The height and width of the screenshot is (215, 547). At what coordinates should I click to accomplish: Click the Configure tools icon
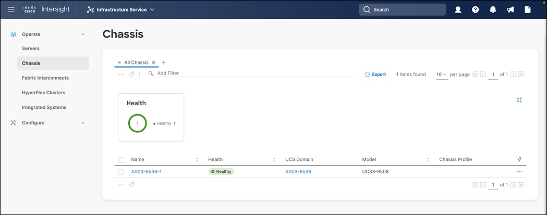coord(13,123)
